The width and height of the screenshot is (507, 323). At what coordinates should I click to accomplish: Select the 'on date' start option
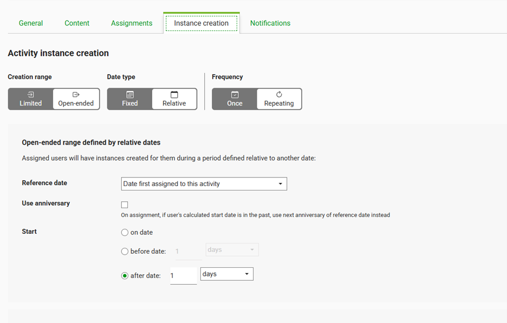coord(125,233)
